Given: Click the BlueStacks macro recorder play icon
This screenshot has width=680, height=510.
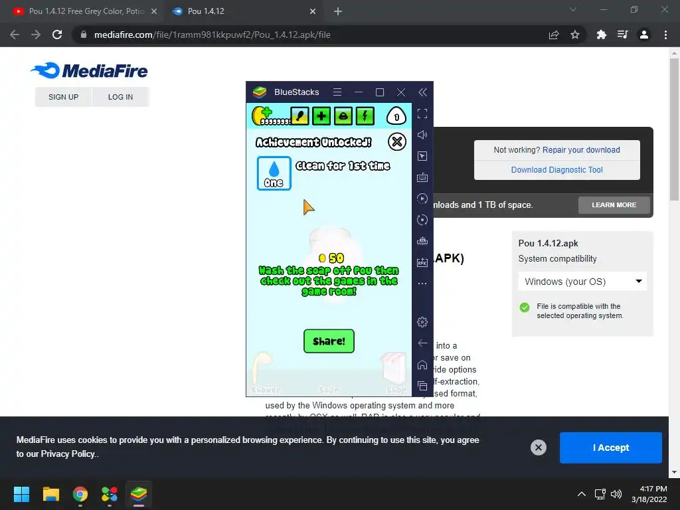Looking at the screenshot, I should click(422, 199).
